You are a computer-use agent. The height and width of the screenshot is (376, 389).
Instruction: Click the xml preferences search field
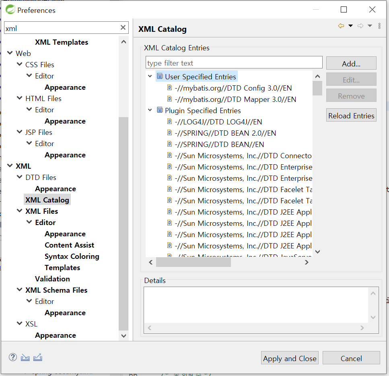click(62, 28)
